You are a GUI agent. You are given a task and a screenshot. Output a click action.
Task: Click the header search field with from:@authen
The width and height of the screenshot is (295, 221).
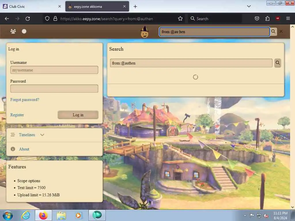[214, 32]
